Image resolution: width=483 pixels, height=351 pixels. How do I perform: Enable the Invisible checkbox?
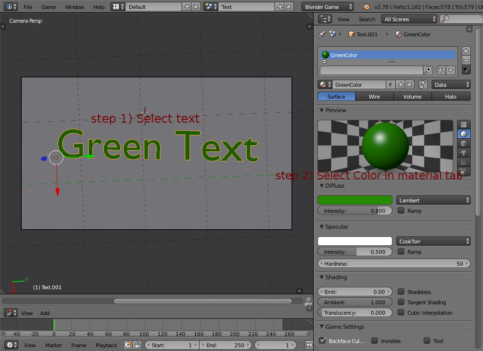[375, 341]
